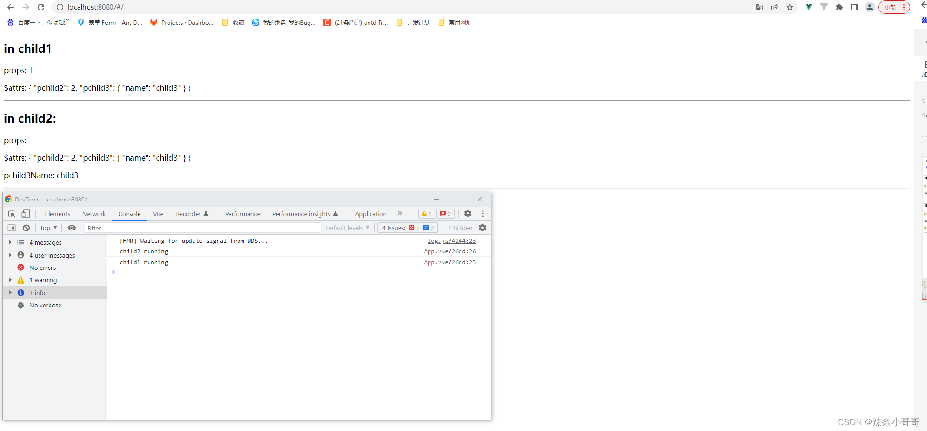Click the warnings count badge in DevTools
This screenshot has height=431, width=927.
click(x=426, y=214)
